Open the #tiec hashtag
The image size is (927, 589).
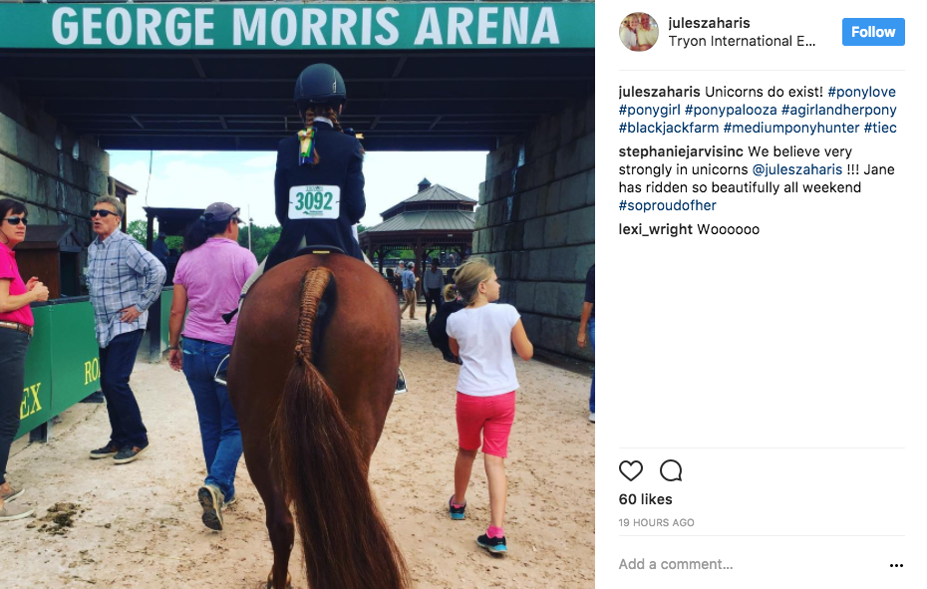[880, 128]
